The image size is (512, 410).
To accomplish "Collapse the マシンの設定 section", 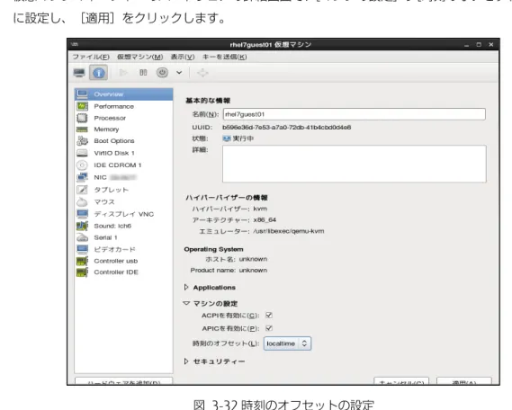I will 186,303.
